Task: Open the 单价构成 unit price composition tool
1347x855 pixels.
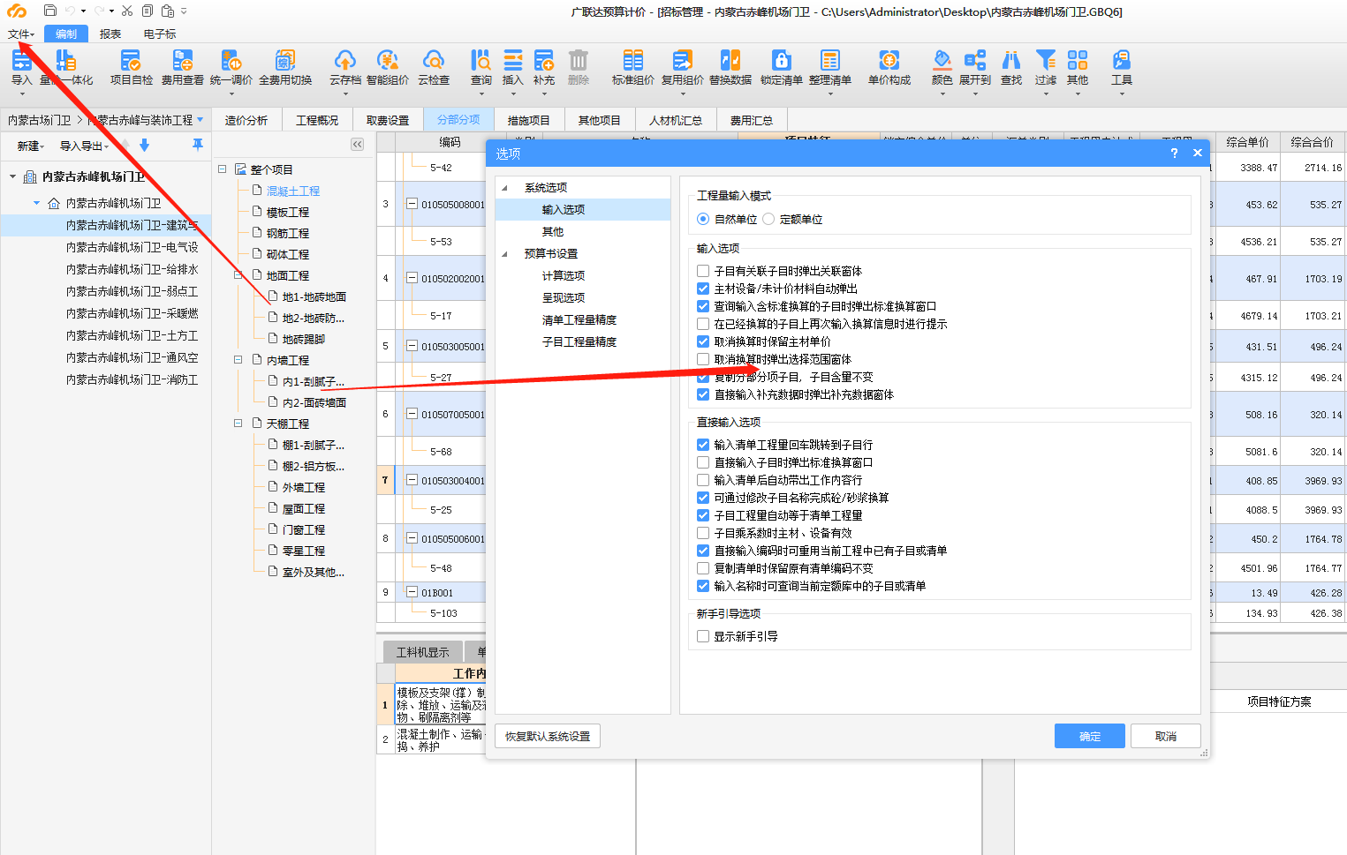Action: 889,67
